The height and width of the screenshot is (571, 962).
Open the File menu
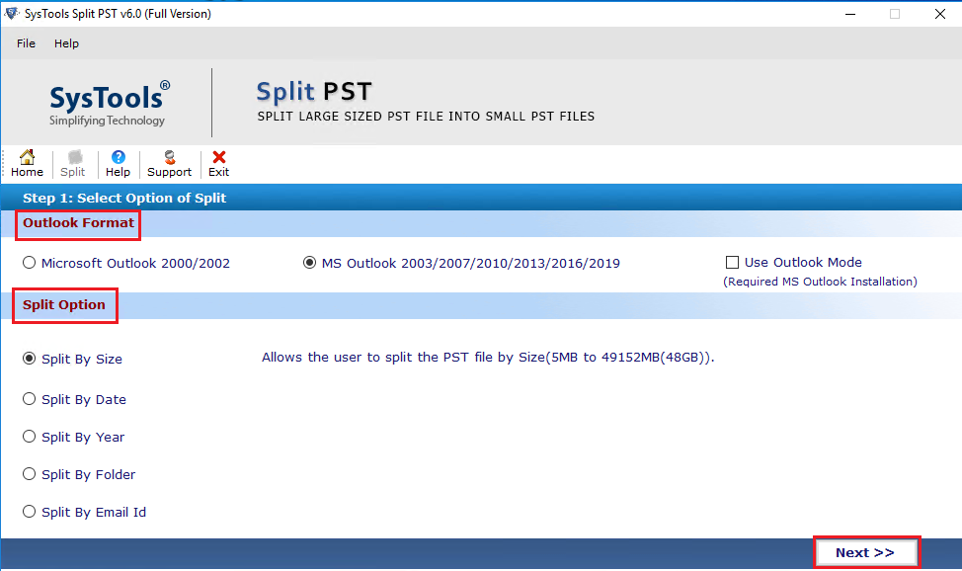click(x=25, y=43)
